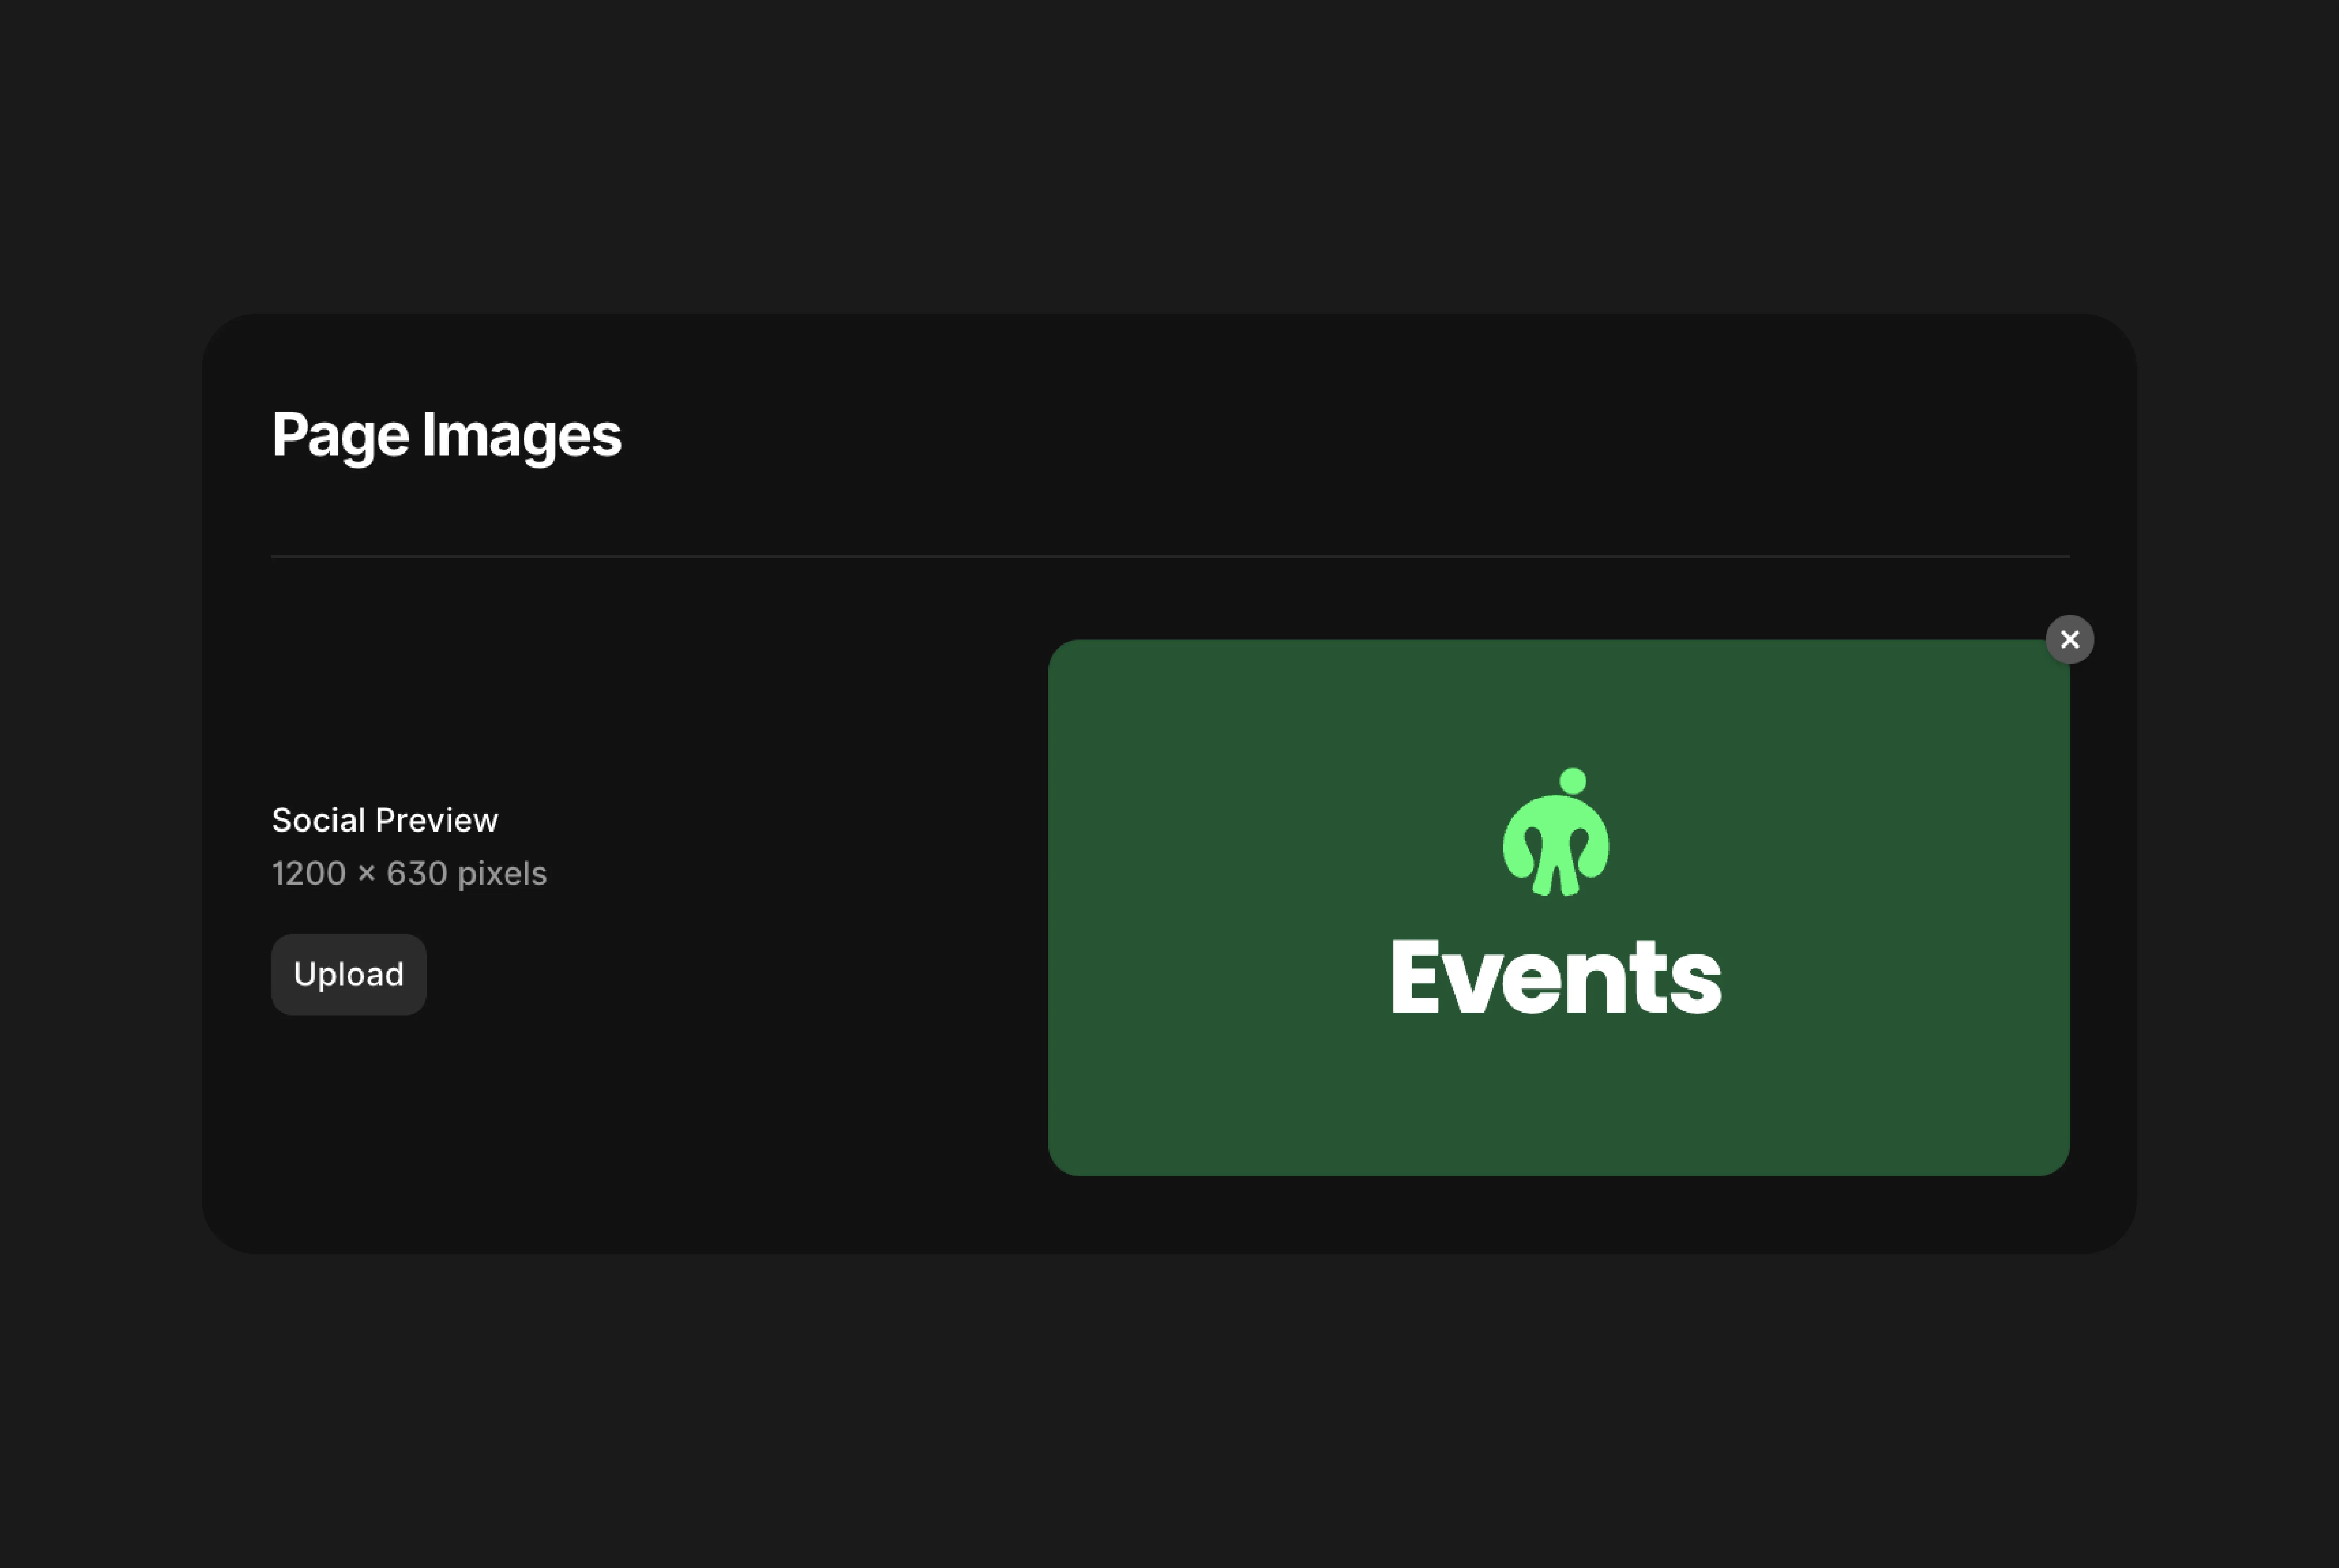This screenshot has width=2339, height=1568.
Task: Click the Page Images heading
Action: 446,435
